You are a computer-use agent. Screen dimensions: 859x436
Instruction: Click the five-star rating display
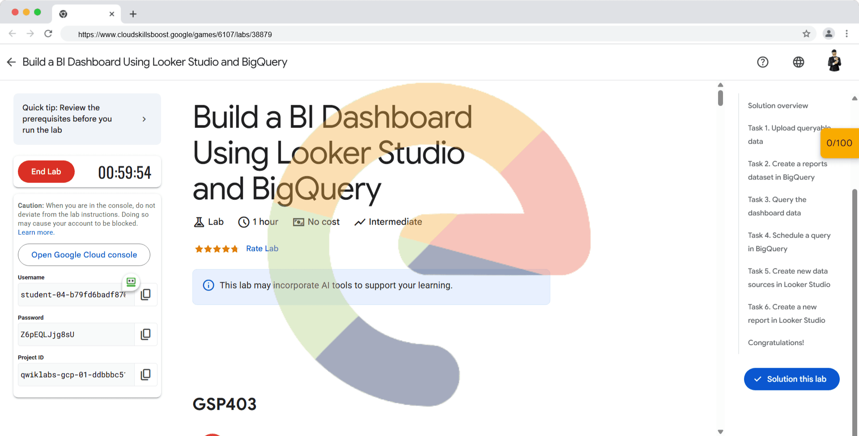(216, 249)
